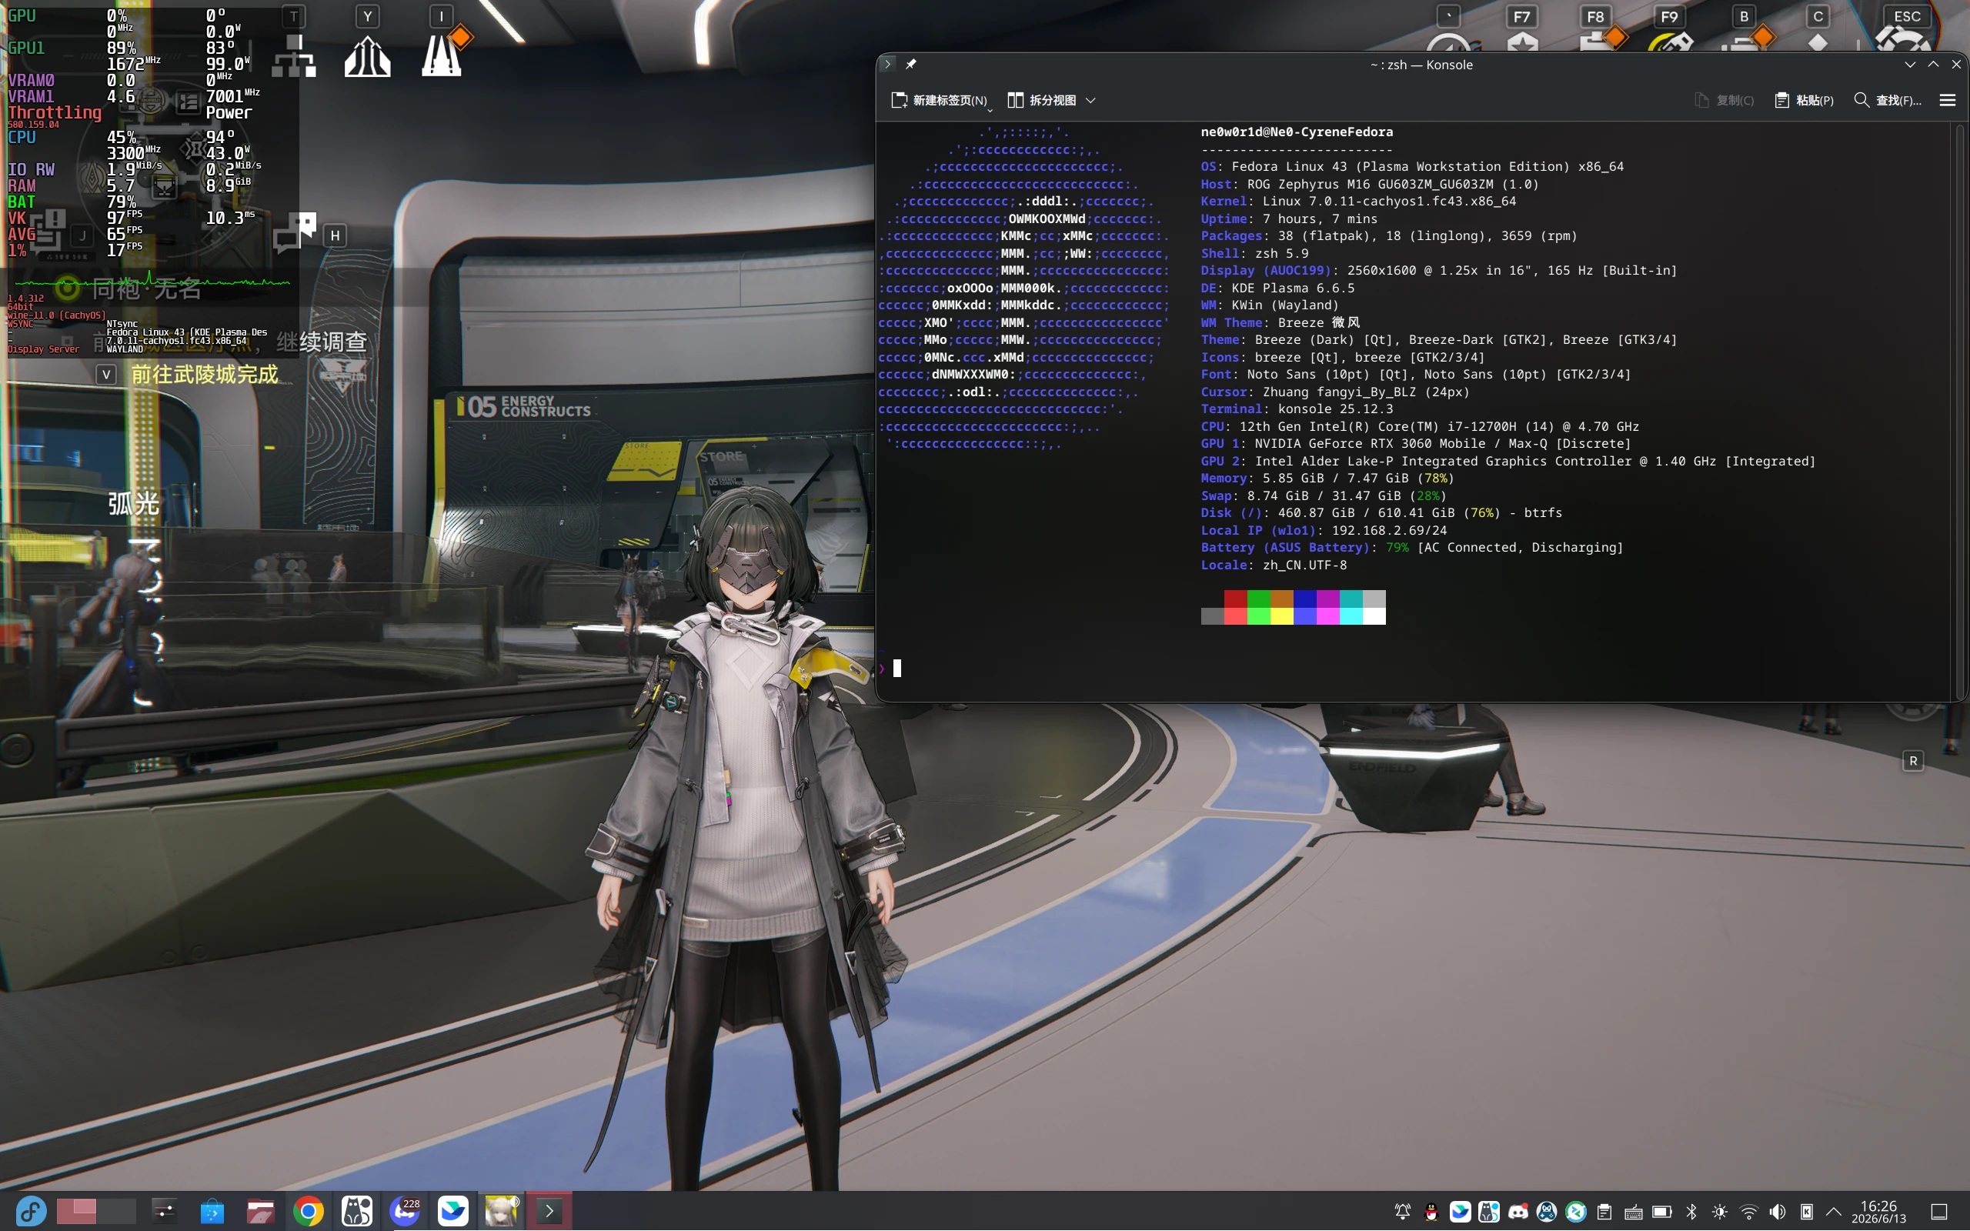Click the ne0w0r1d@Ne0-CyreneFedora header text
The image size is (1970, 1231).
point(1297,132)
